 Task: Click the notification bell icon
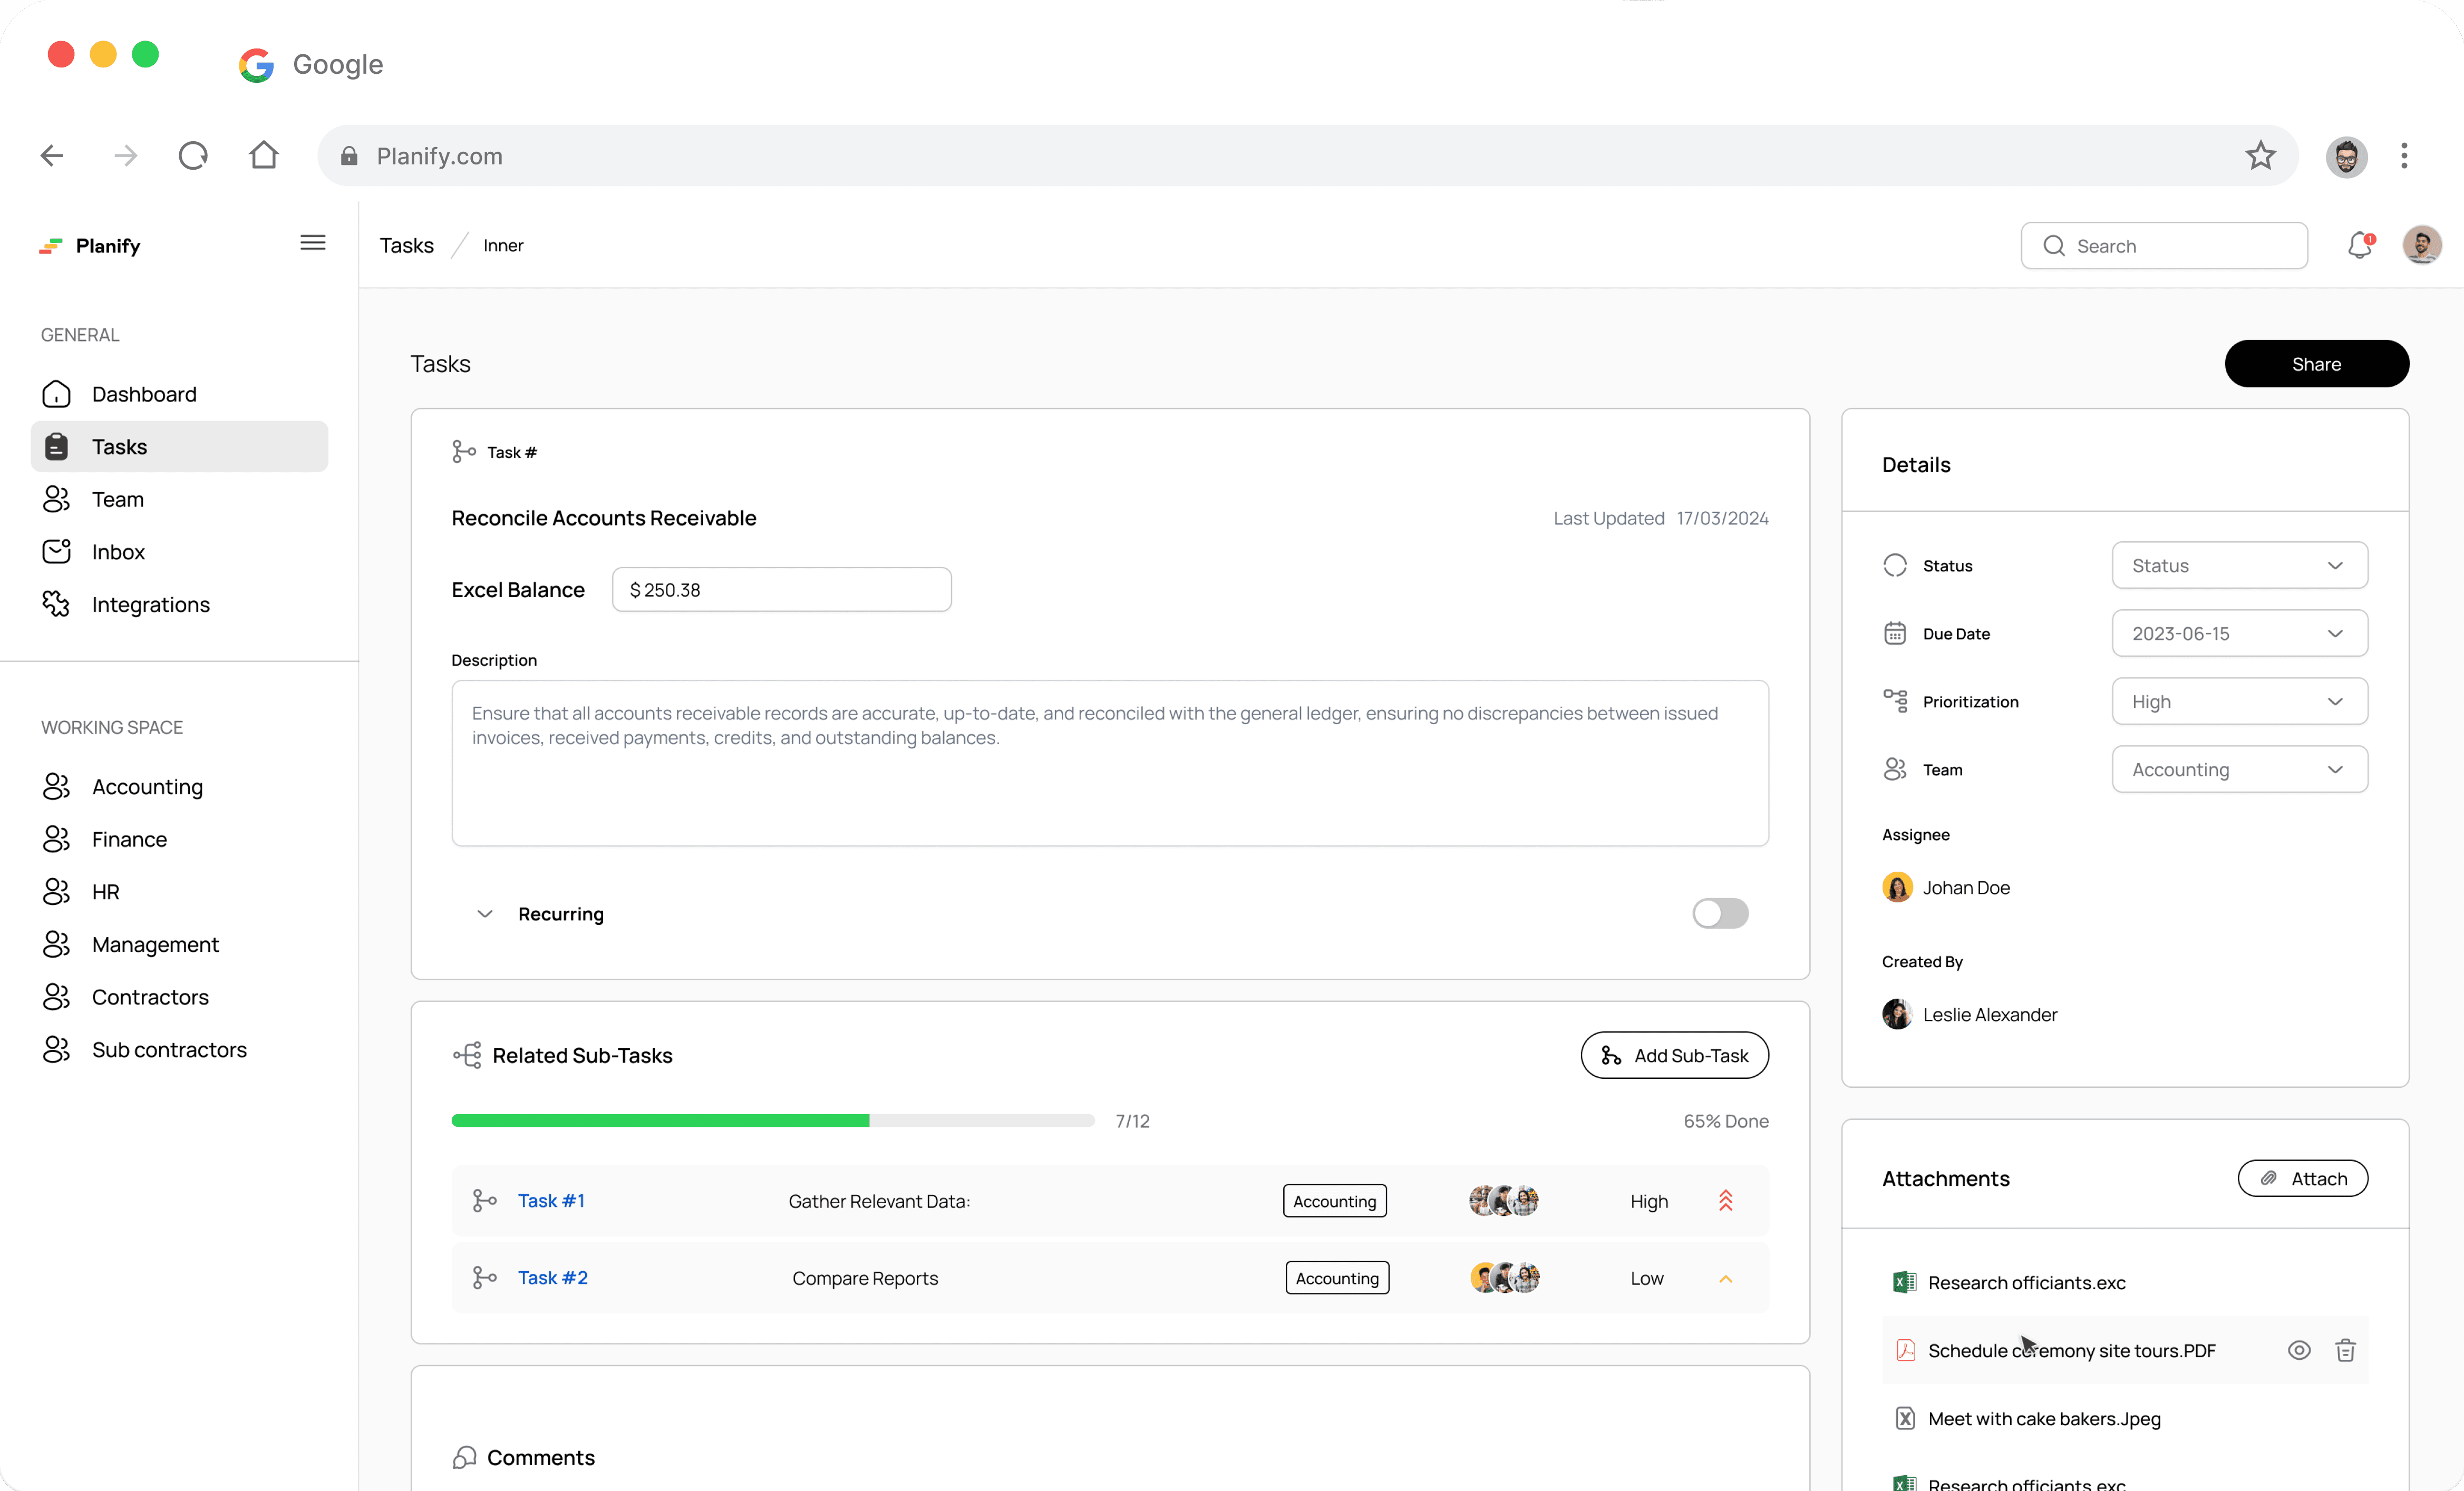coord(2359,245)
